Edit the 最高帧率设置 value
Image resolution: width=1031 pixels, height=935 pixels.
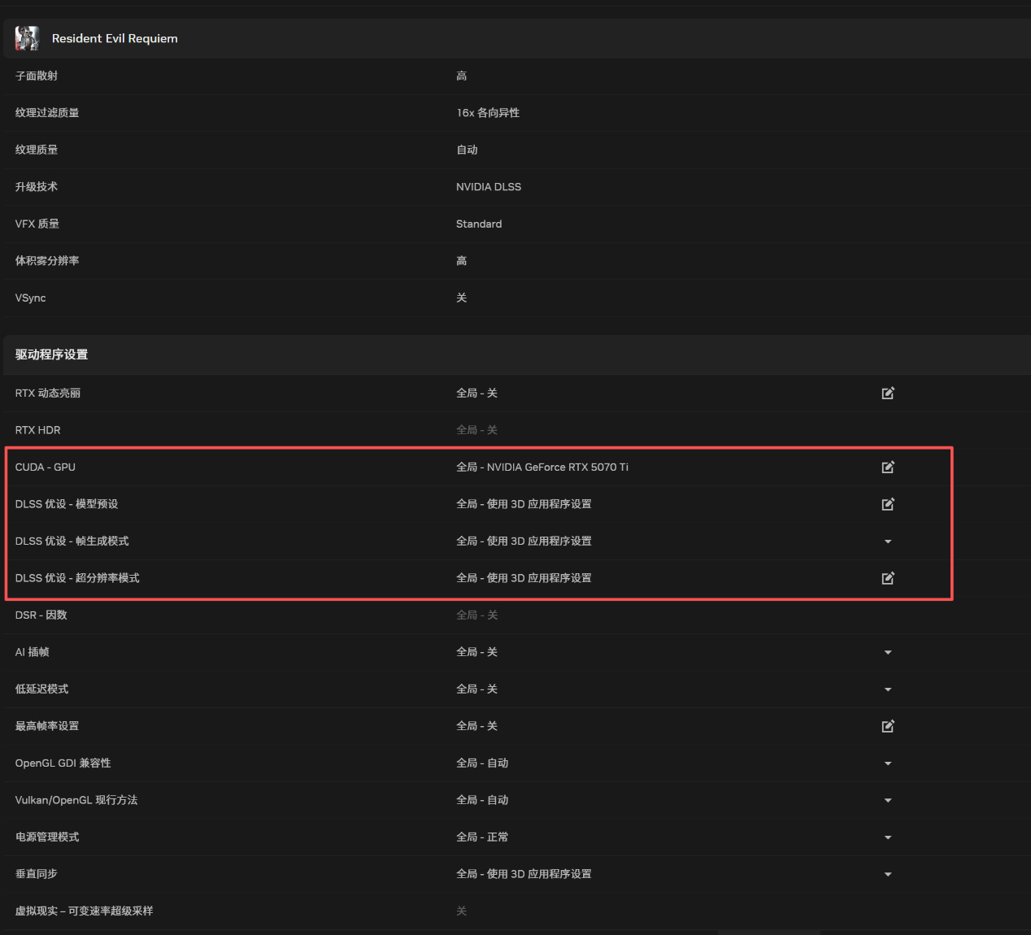pos(888,726)
